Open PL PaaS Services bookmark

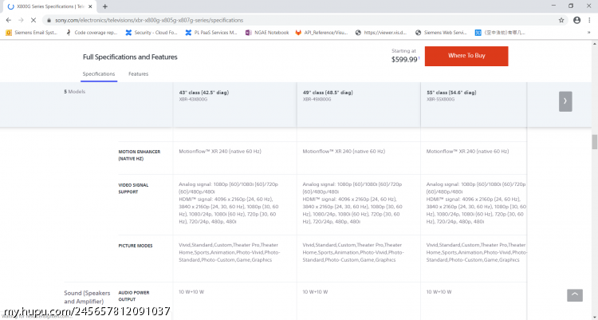tap(211, 33)
